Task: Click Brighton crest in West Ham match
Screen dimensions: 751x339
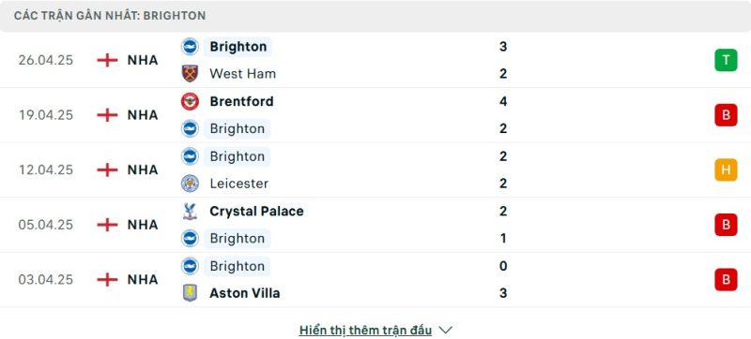Action: point(191,46)
